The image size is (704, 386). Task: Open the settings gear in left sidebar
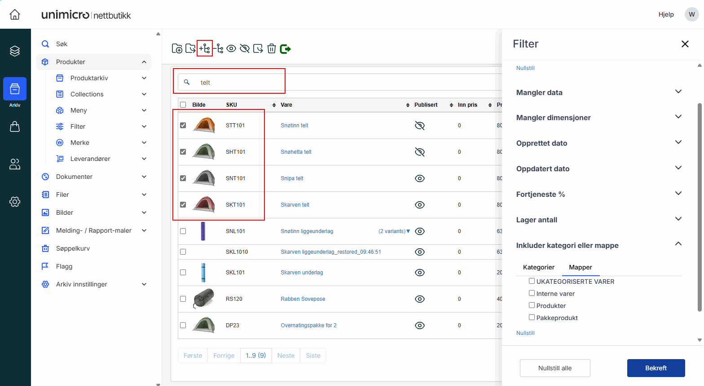tap(15, 202)
